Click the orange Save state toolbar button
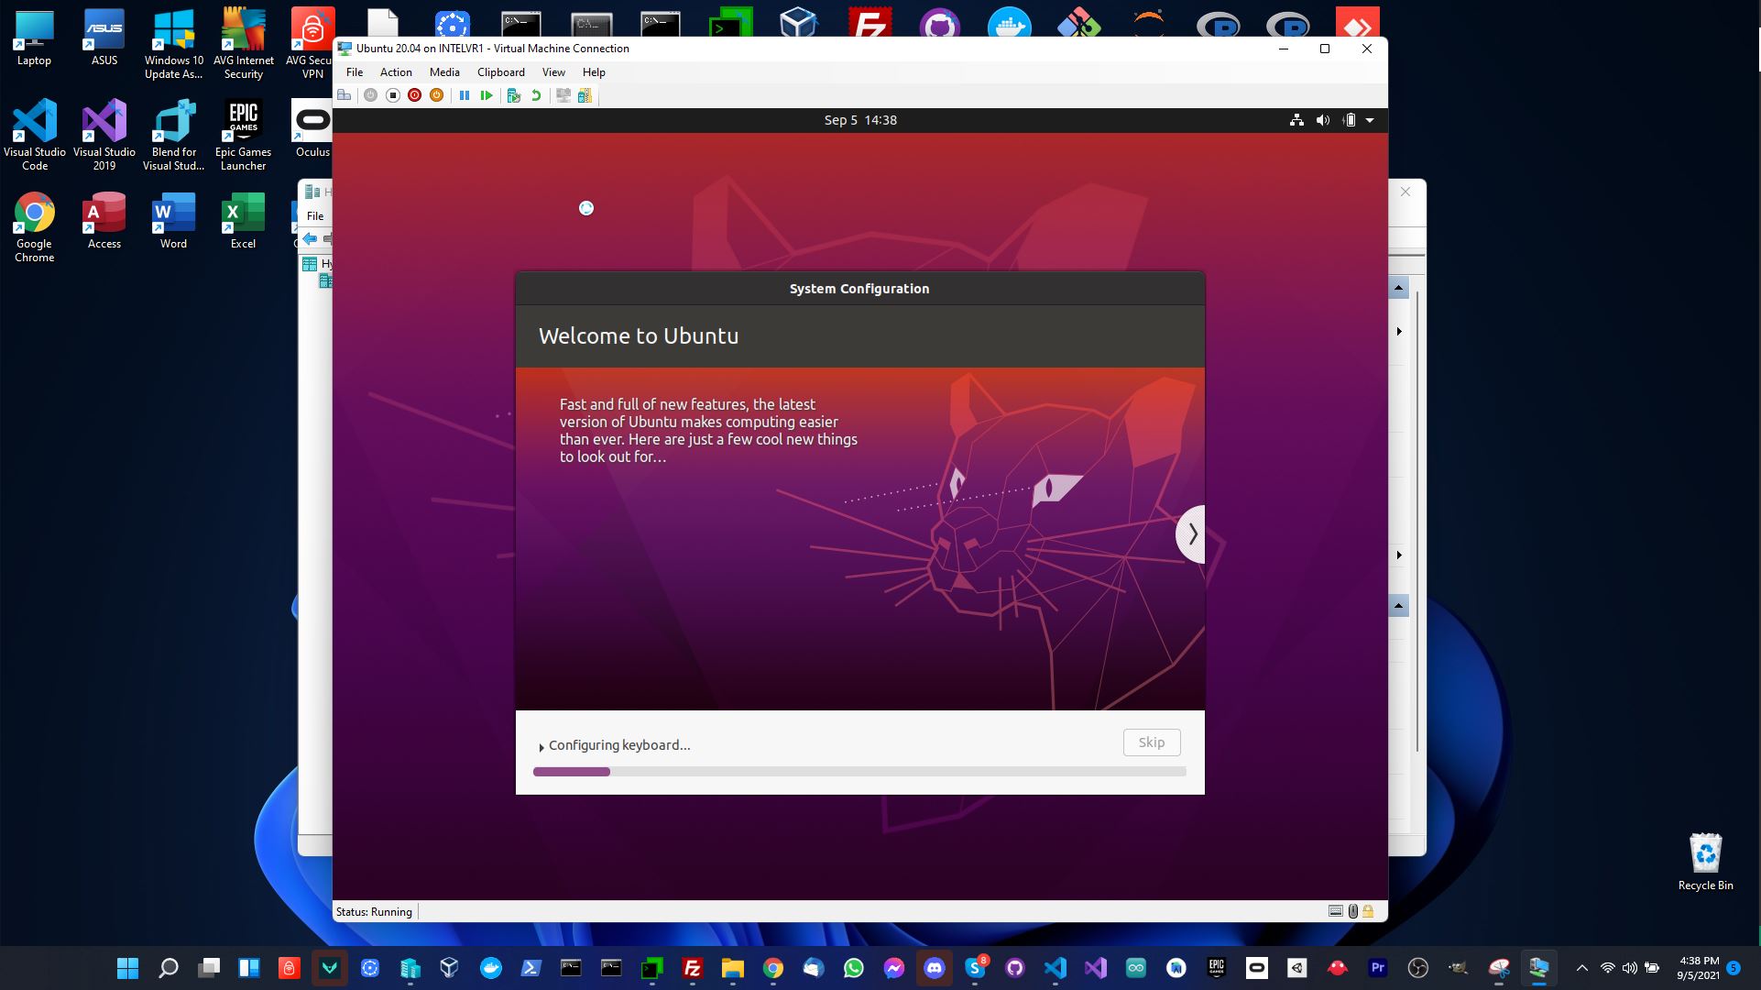 coord(436,95)
